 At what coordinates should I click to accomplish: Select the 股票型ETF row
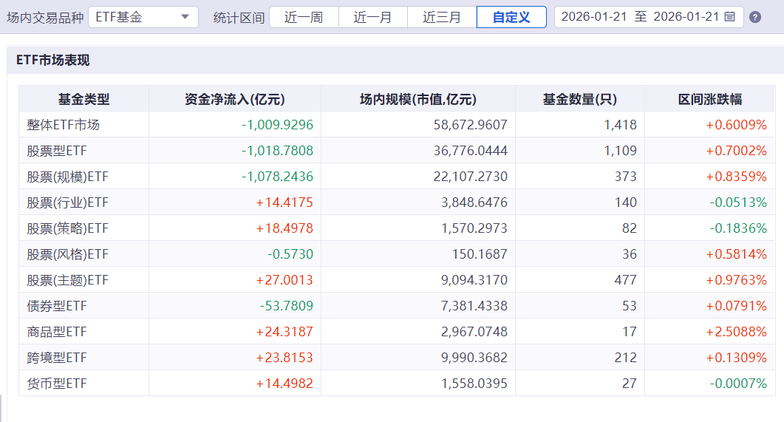[397, 151]
